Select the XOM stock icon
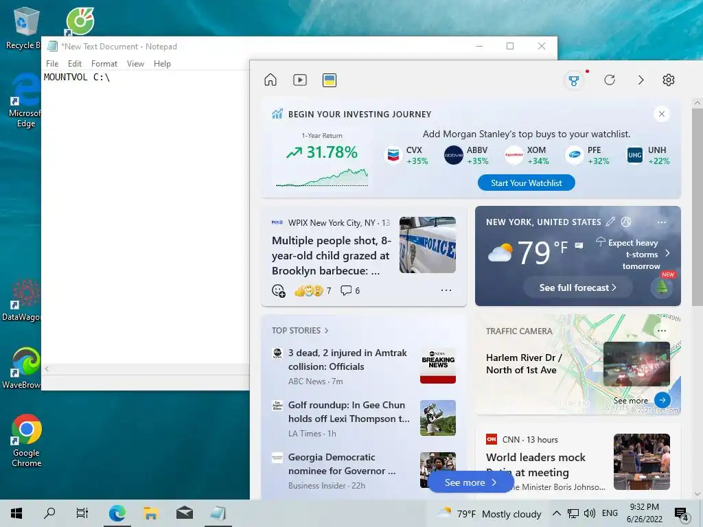Viewport: 703px width, 527px height. pyautogui.click(x=514, y=155)
